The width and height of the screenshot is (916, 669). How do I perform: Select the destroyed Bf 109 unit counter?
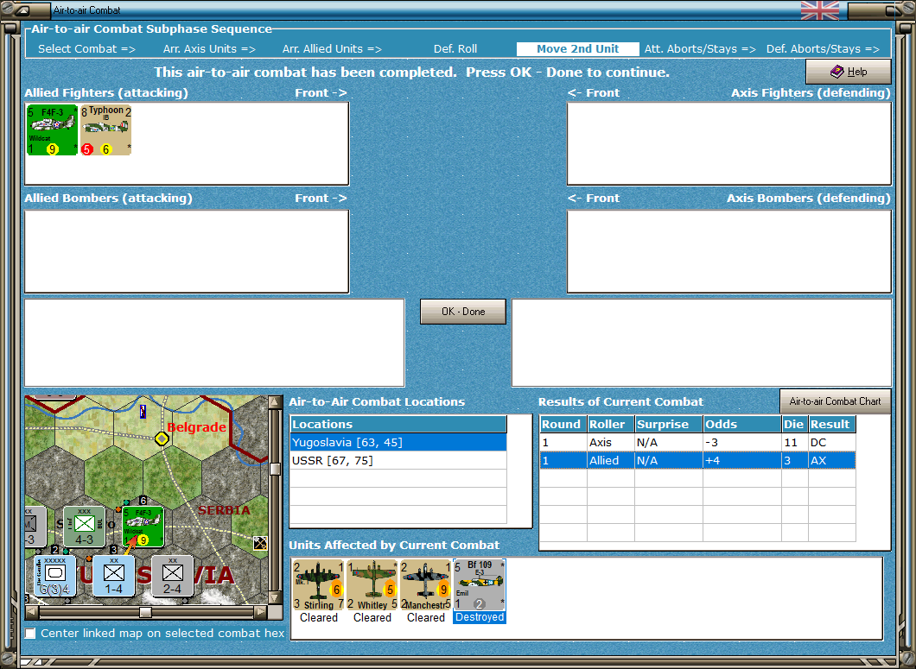tap(480, 585)
